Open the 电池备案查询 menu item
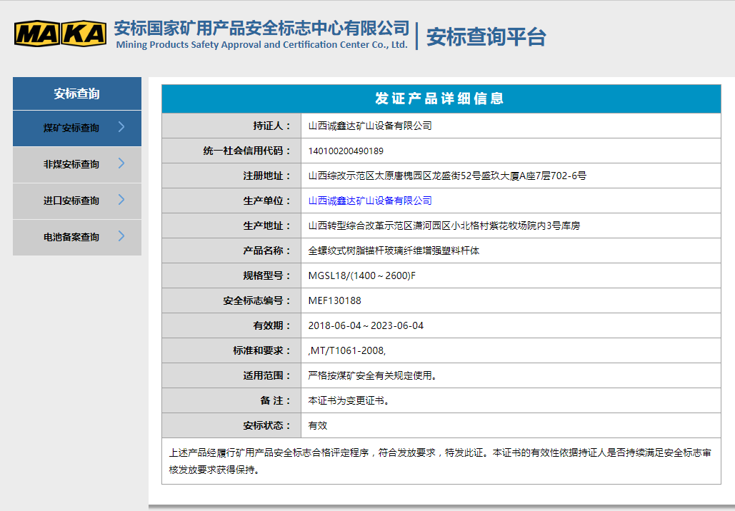The width and height of the screenshot is (735, 511). pyautogui.click(x=71, y=238)
